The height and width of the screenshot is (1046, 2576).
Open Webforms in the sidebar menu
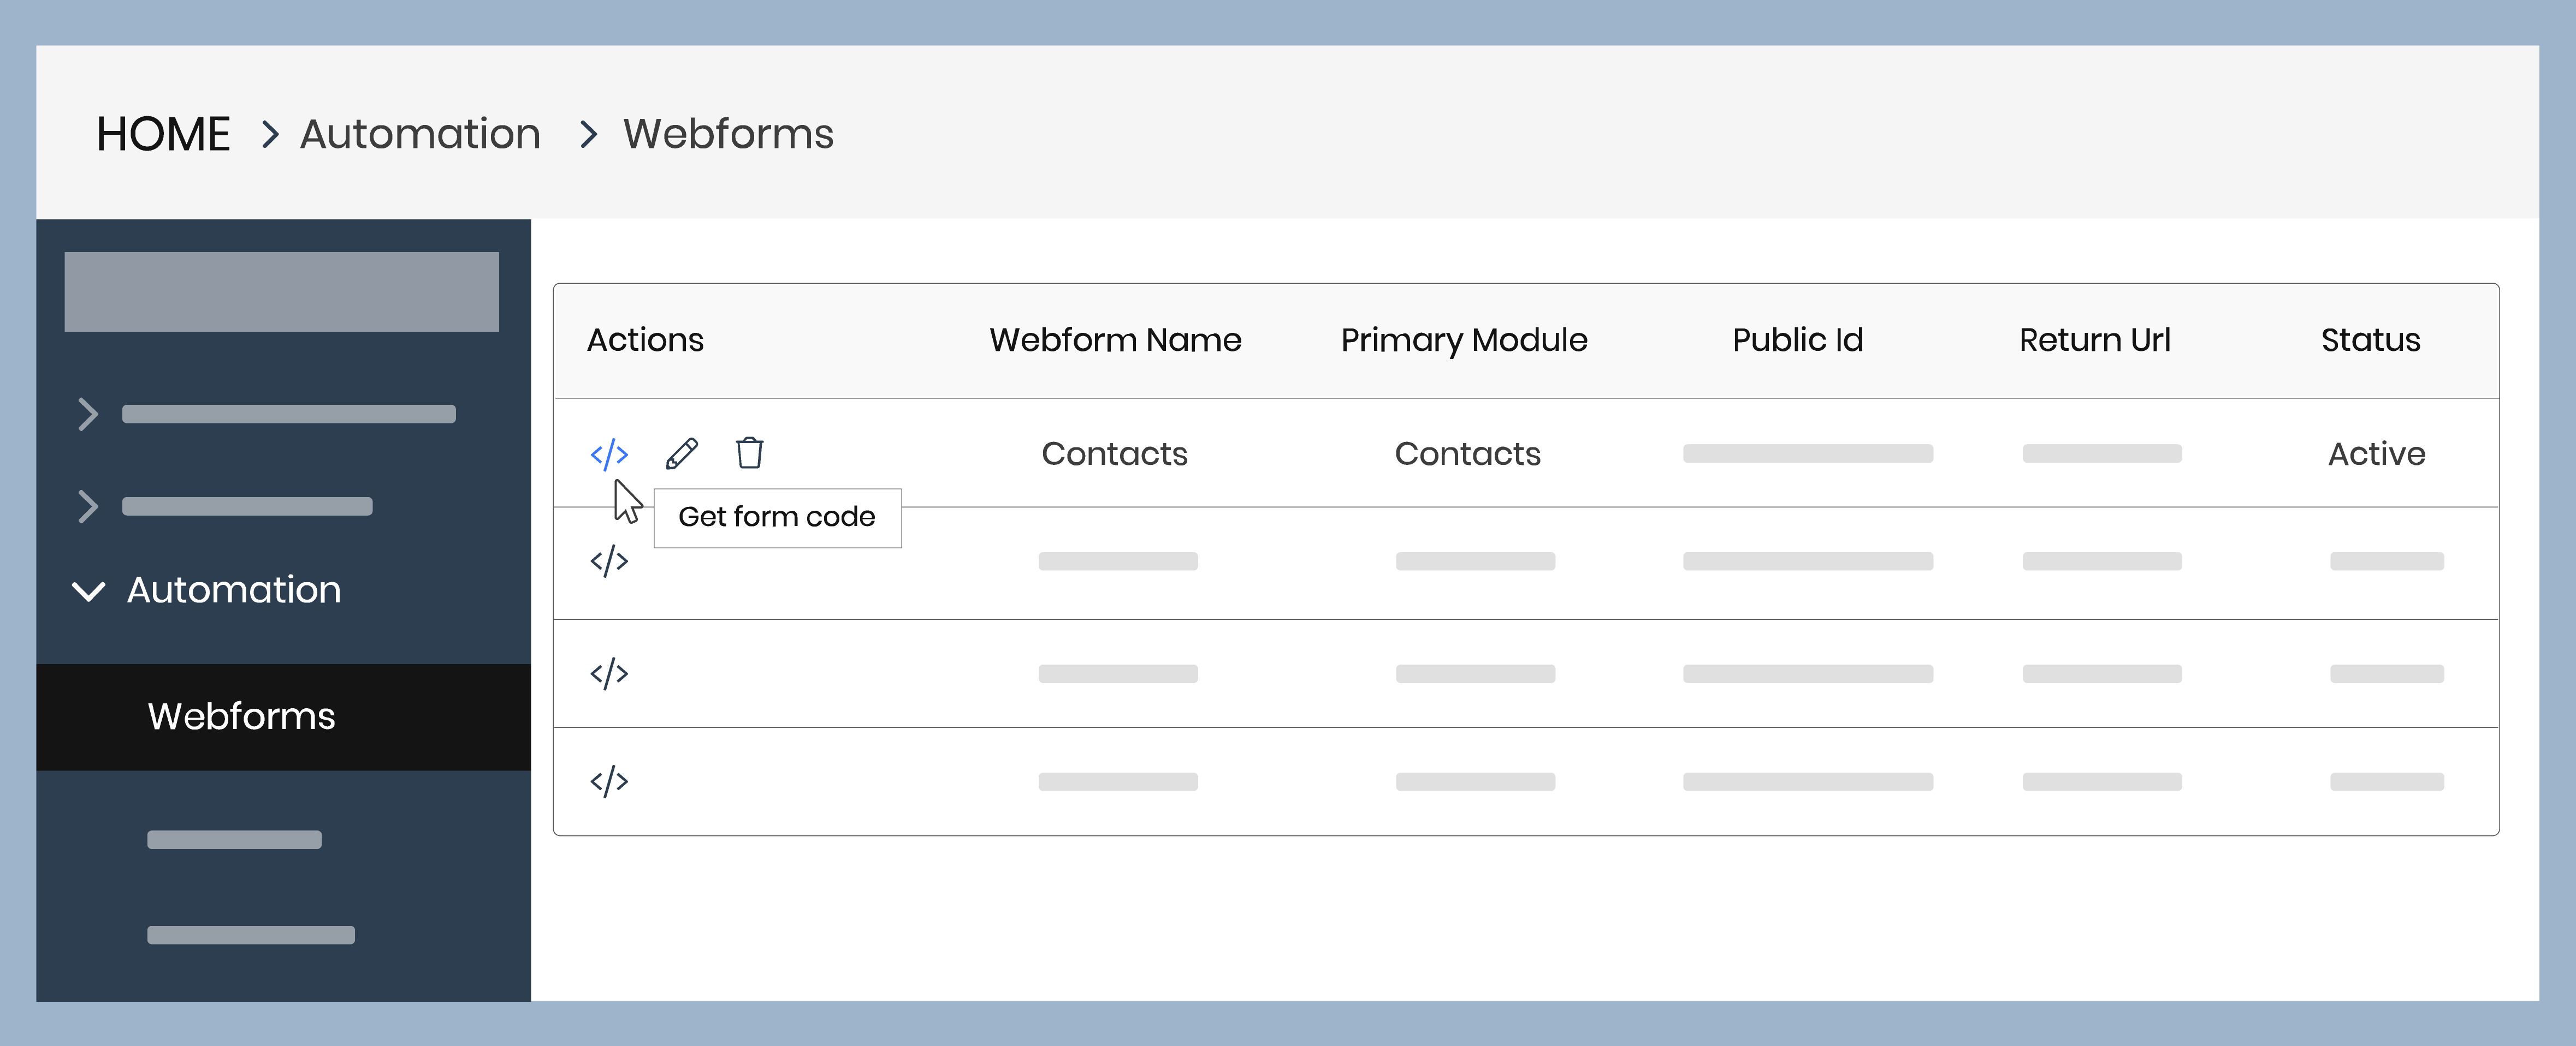[241, 716]
